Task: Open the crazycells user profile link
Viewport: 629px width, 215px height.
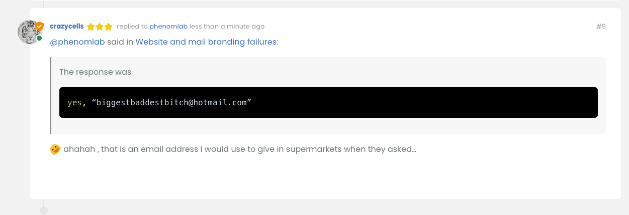Action: pyautogui.click(x=66, y=26)
